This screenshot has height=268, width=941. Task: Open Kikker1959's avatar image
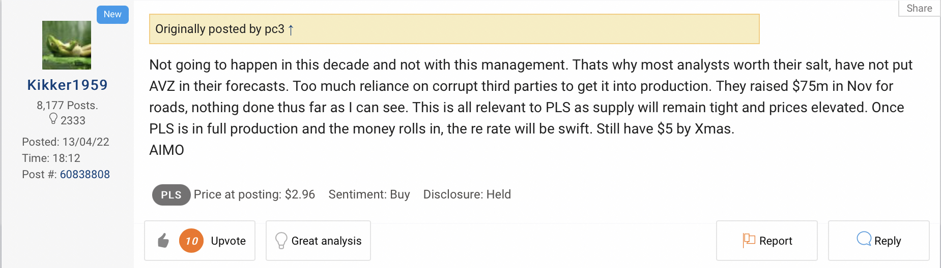tap(67, 45)
